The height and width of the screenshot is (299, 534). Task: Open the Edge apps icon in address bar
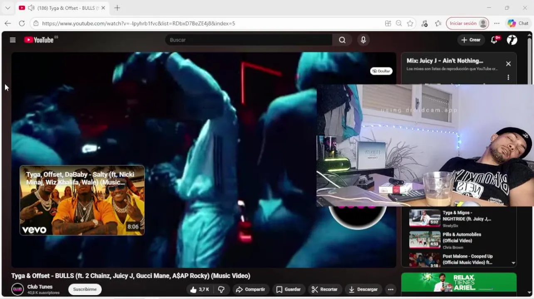point(388,23)
